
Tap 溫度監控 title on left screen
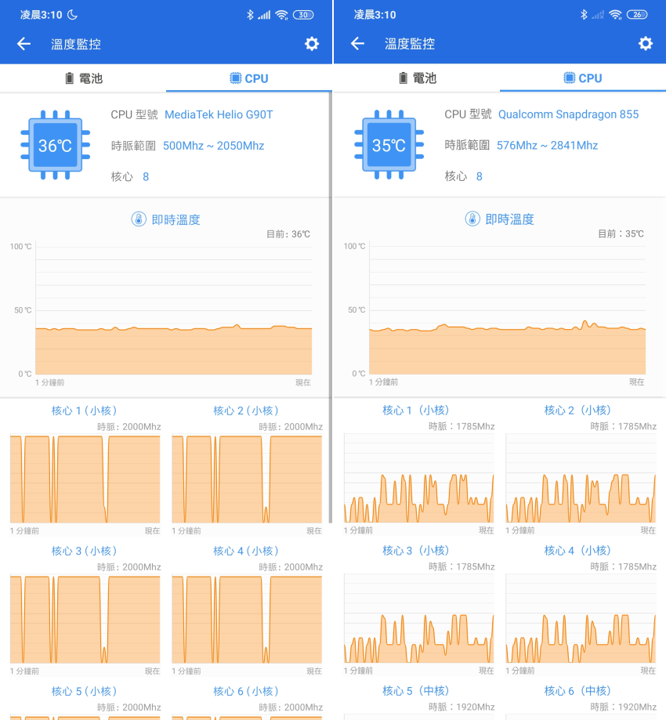point(76,44)
